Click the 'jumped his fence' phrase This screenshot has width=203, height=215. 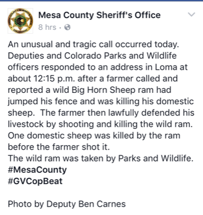43,101
